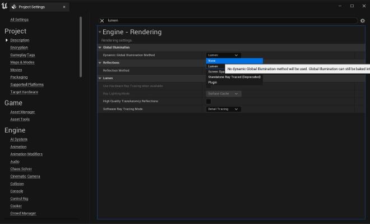Open the Ray Lighting Mode dropdown
This screenshot has width=370, height=224.
click(223, 94)
